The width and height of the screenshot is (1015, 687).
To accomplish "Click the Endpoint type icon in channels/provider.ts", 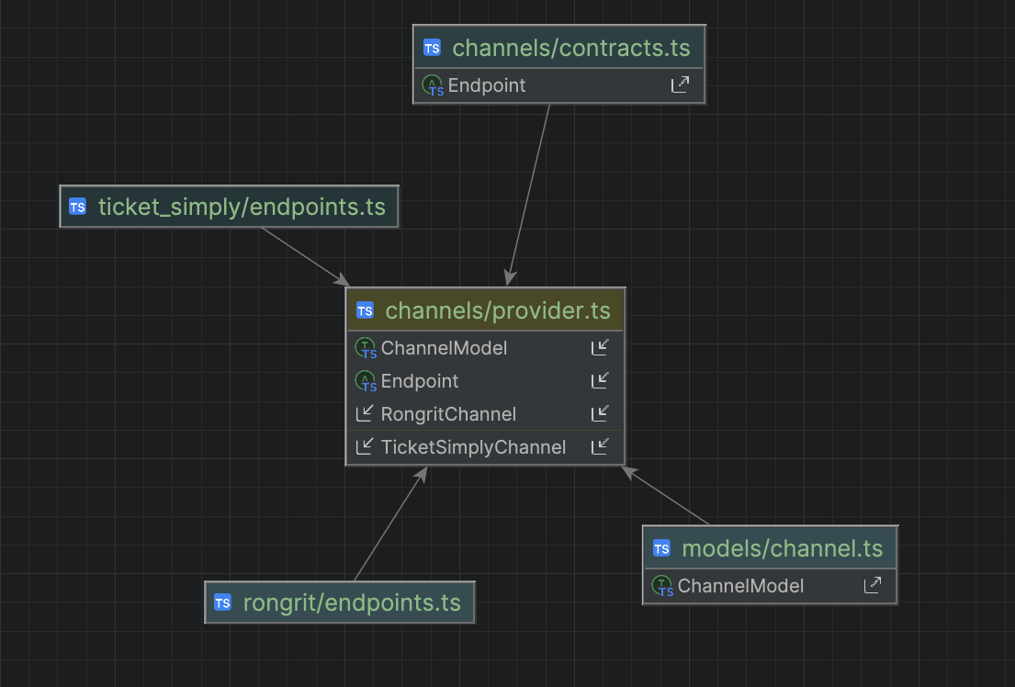I will pos(366,381).
